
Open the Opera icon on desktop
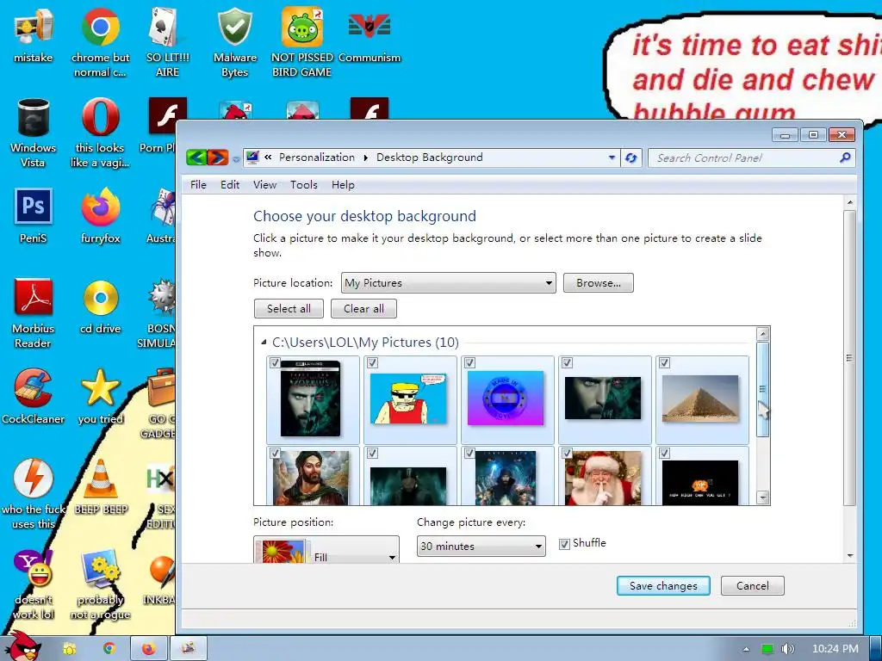(x=100, y=133)
